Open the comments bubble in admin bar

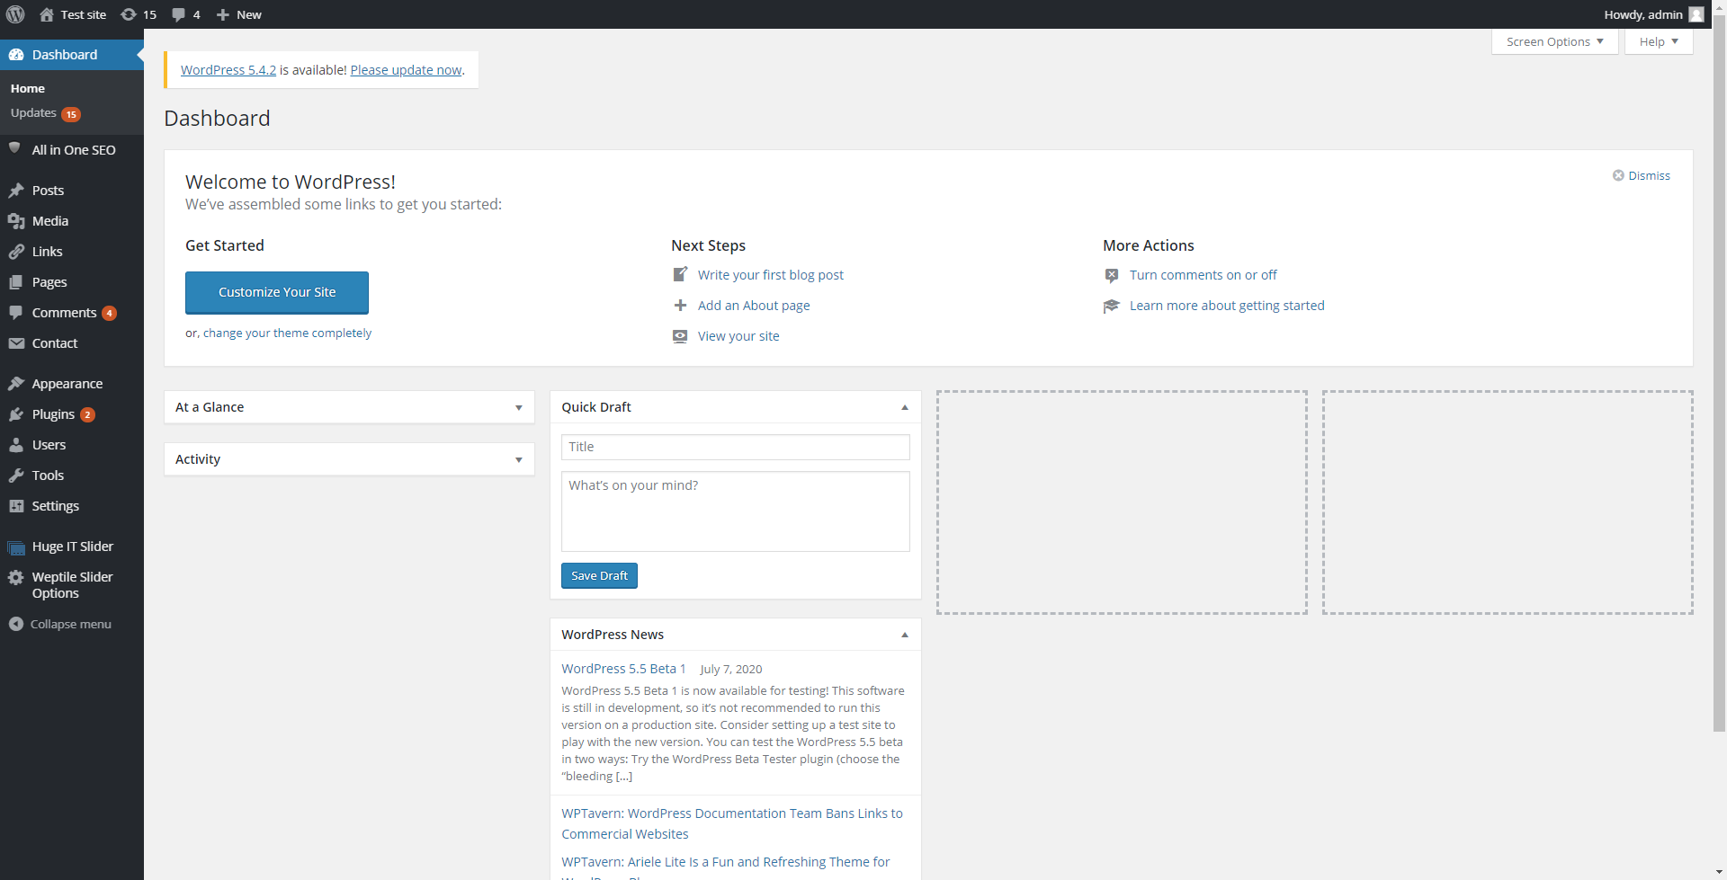(x=178, y=14)
